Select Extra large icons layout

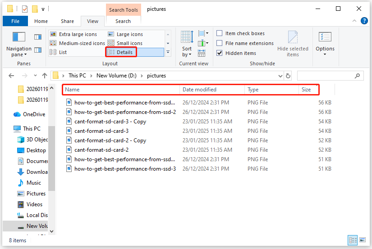click(x=73, y=34)
